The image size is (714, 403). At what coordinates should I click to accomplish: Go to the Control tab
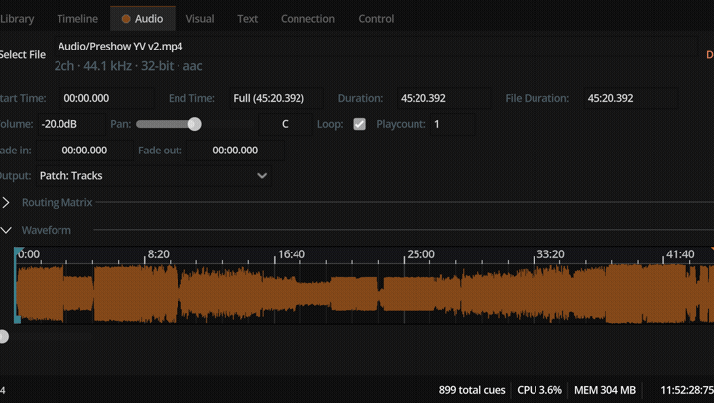[x=376, y=19]
